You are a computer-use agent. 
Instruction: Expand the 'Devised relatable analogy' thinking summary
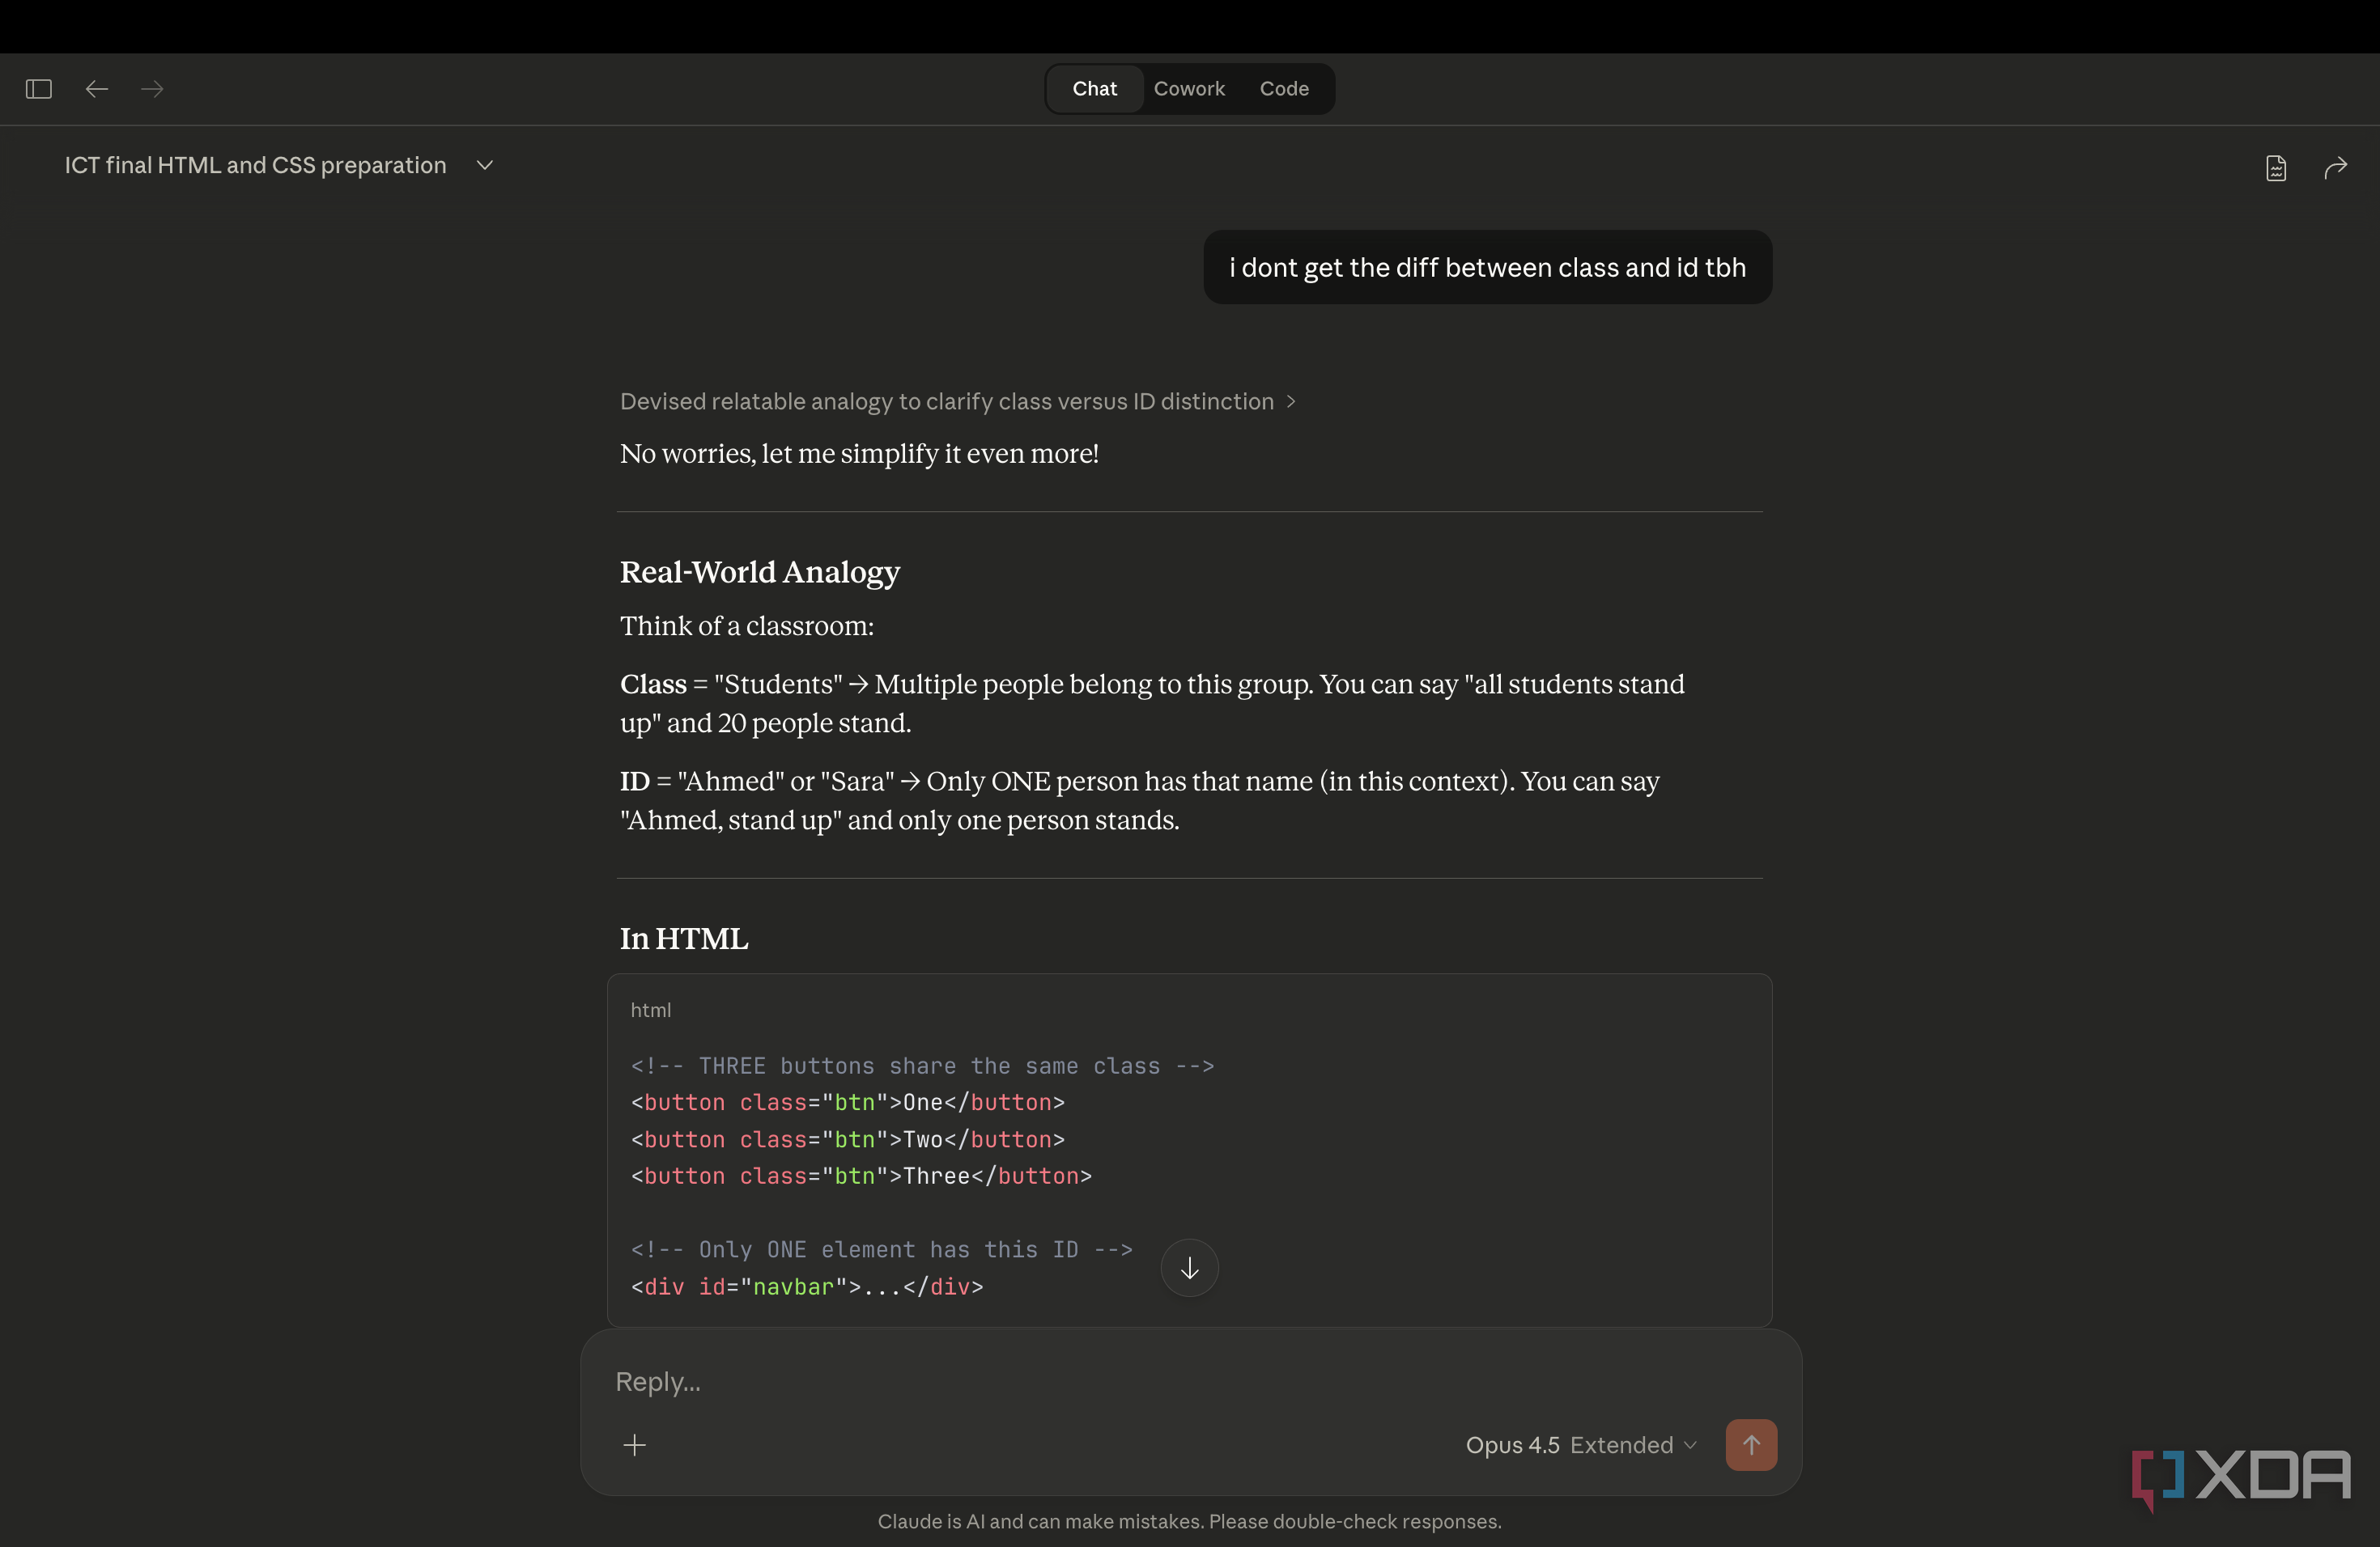coord(957,401)
